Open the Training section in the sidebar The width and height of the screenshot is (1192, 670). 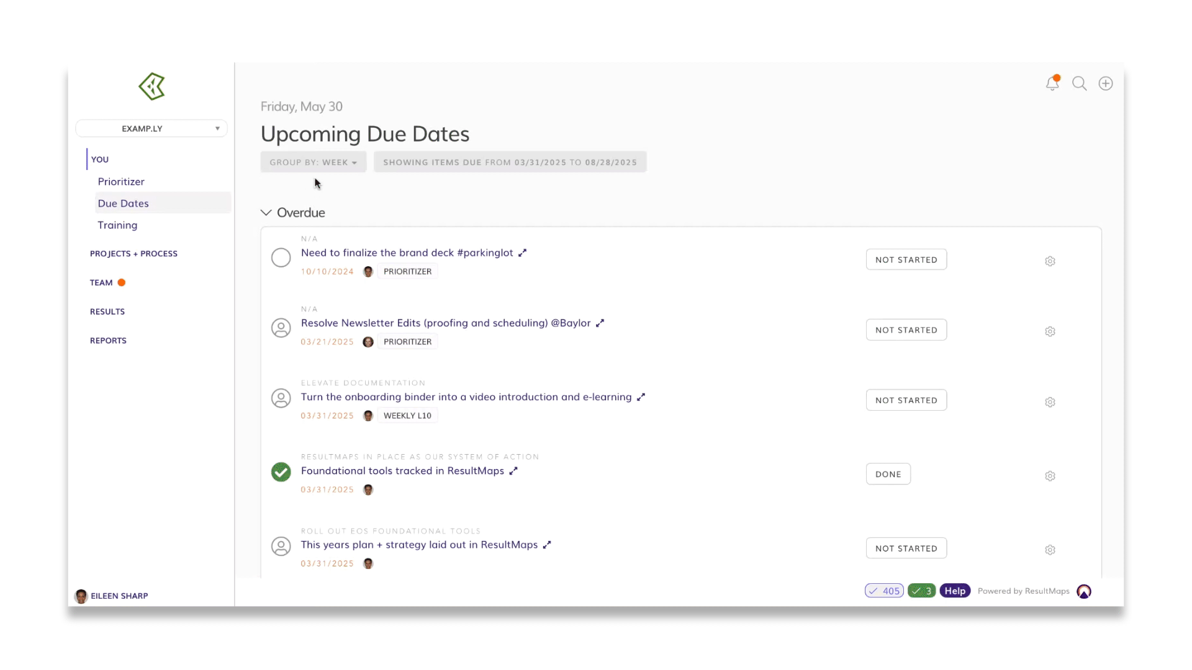(x=117, y=225)
